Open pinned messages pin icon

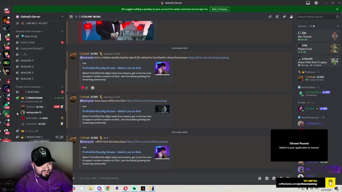click(284, 17)
